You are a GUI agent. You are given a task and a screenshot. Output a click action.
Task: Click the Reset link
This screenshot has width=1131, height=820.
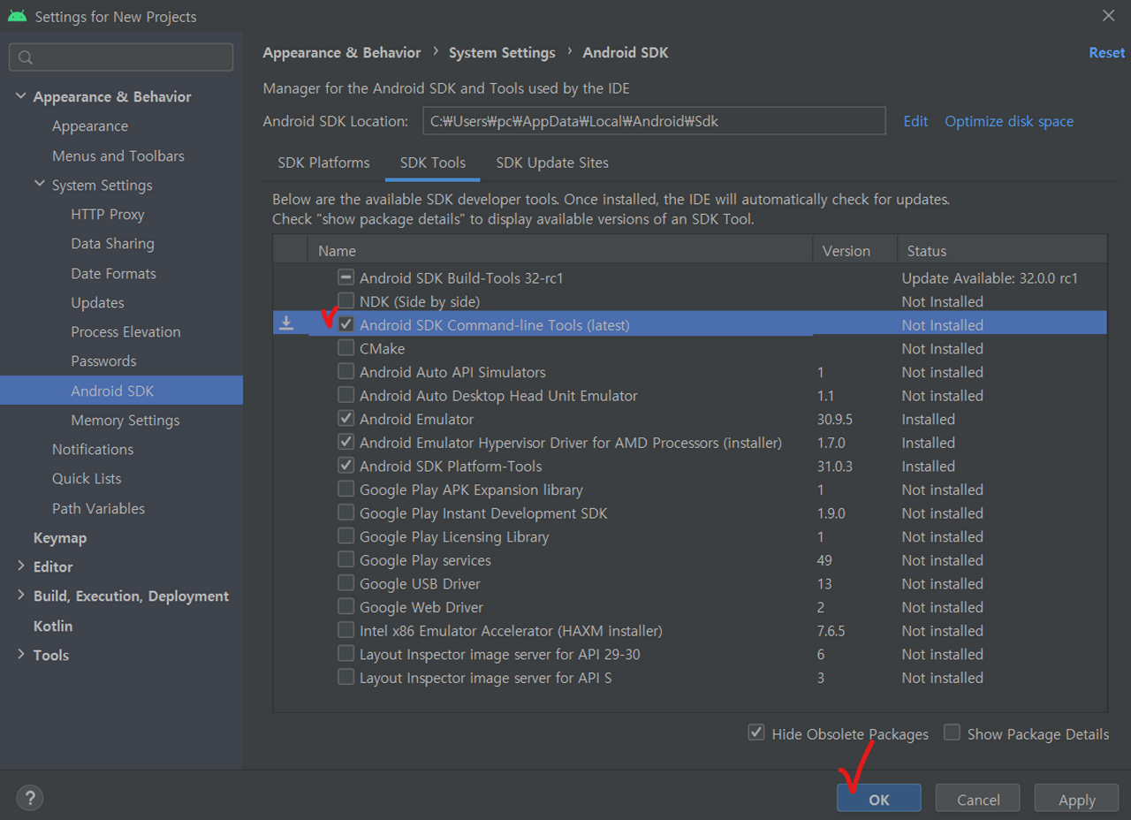click(1107, 53)
